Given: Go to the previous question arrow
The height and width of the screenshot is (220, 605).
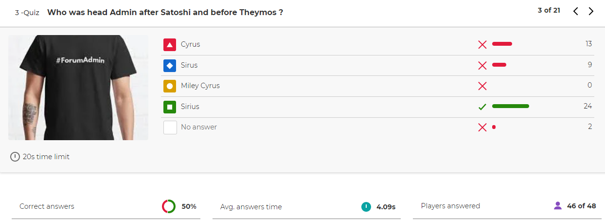Looking at the screenshot, I should coord(575,11).
